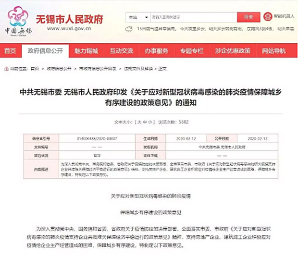The width and height of the screenshot is (298, 256).
Task: Click the 效力状况 value 有效
Action: coord(97,156)
